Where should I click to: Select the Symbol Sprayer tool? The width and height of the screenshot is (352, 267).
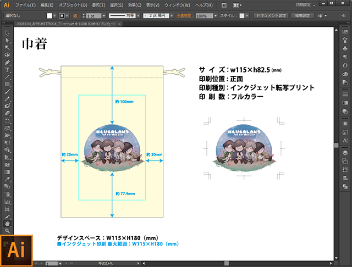pyautogui.click(x=7, y=194)
